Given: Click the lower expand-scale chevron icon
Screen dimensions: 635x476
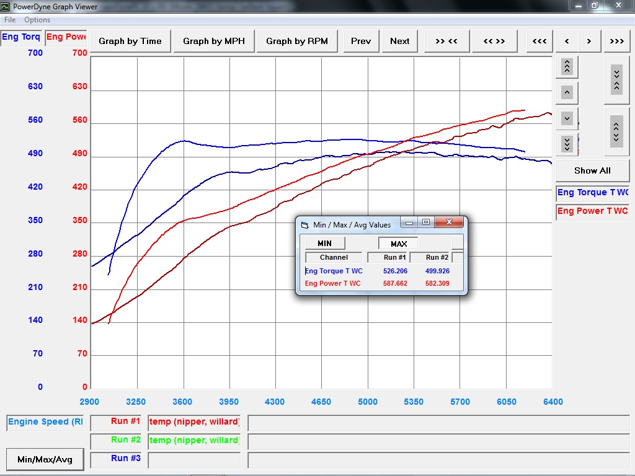Looking at the screenshot, I should point(616,131).
